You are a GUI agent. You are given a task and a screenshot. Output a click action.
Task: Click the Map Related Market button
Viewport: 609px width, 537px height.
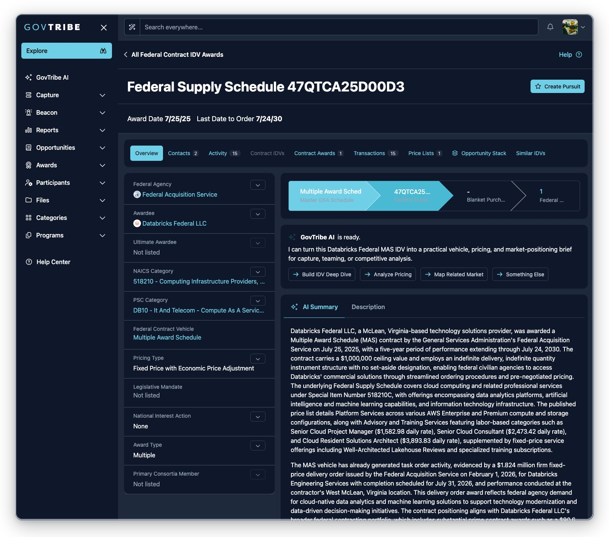(x=454, y=274)
